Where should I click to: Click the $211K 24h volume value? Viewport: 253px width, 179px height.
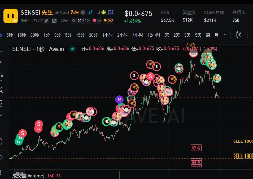point(210,20)
